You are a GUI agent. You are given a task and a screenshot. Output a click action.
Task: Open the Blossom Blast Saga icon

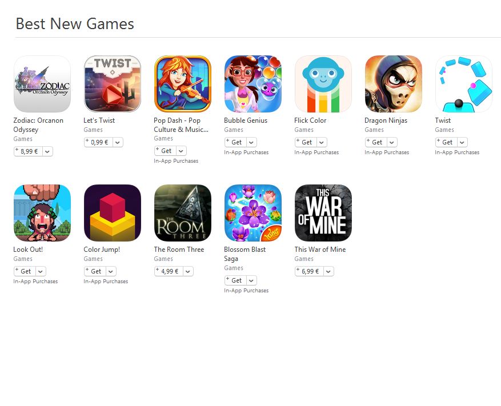(253, 213)
